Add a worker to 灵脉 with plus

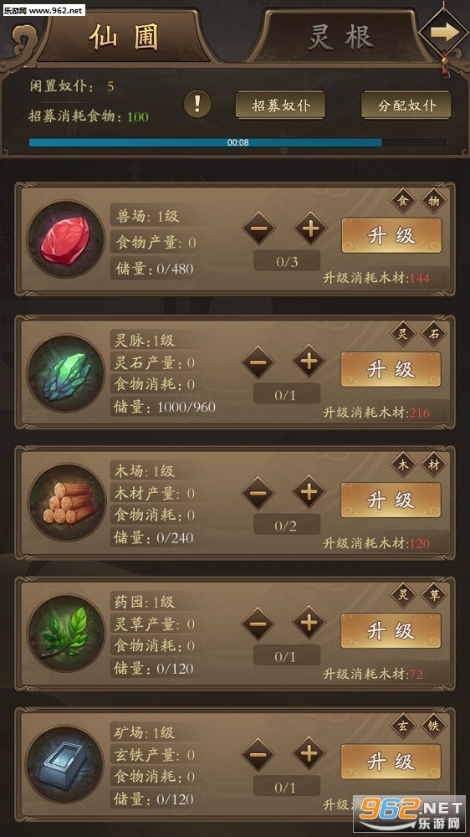[x=309, y=361]
